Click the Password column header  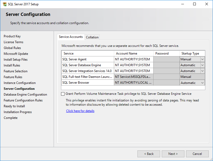(166, 53)
